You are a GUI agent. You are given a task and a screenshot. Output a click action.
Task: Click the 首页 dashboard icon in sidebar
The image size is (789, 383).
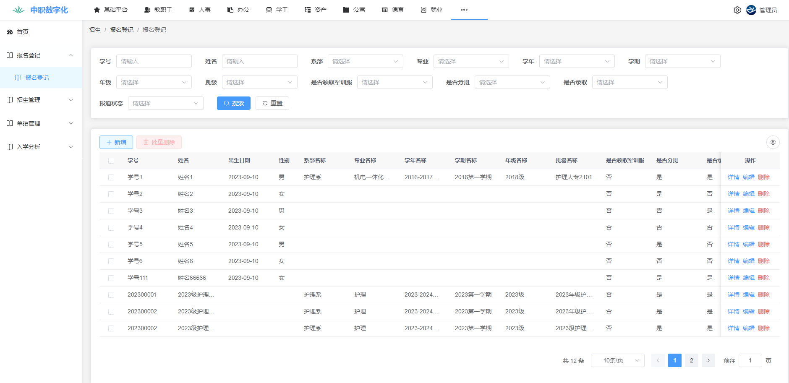(x=10, y=32)
